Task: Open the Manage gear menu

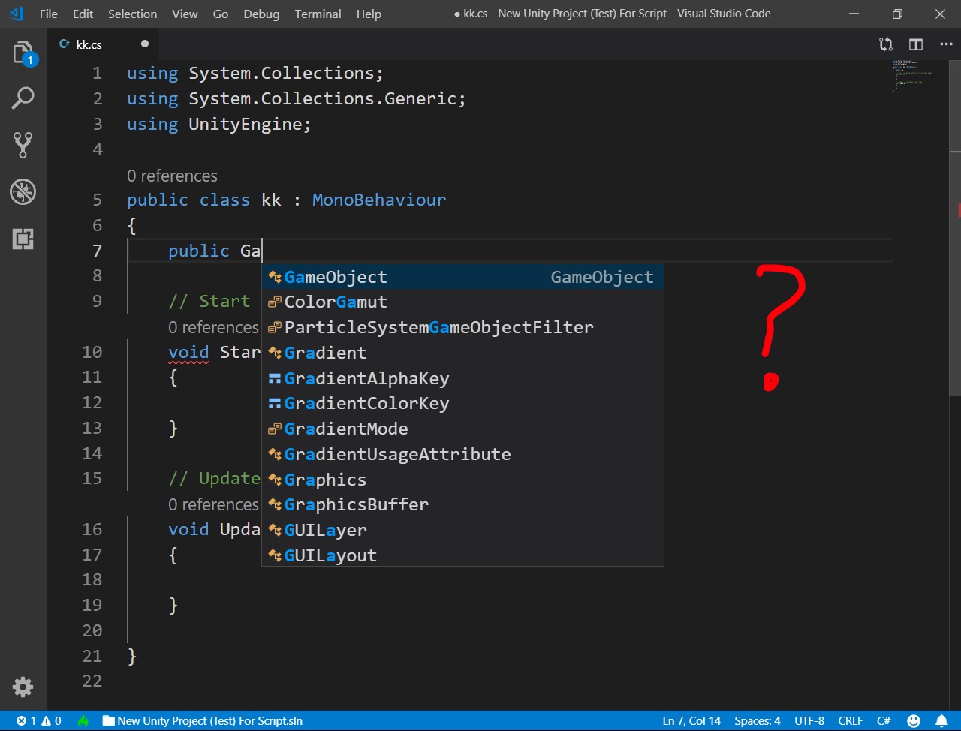Action: click(x=23, y=686)
